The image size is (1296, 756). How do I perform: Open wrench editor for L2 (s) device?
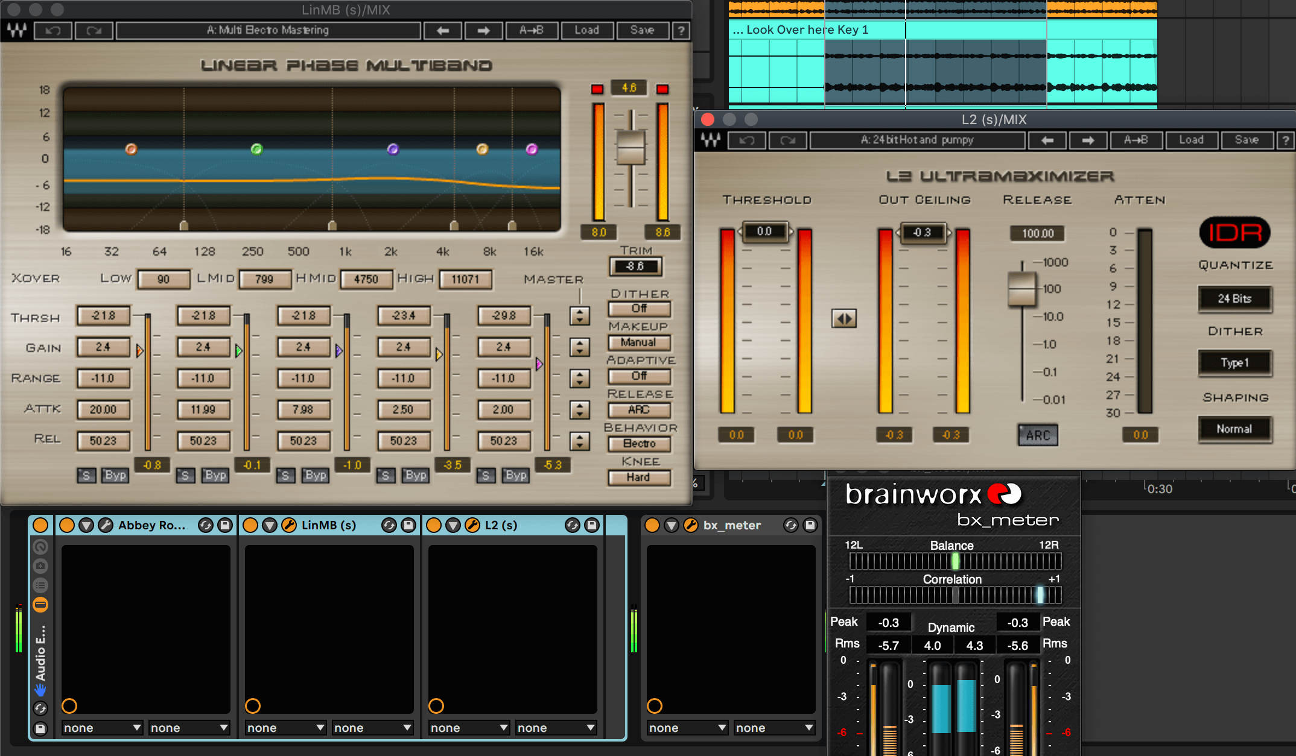(x=472, y=525)
